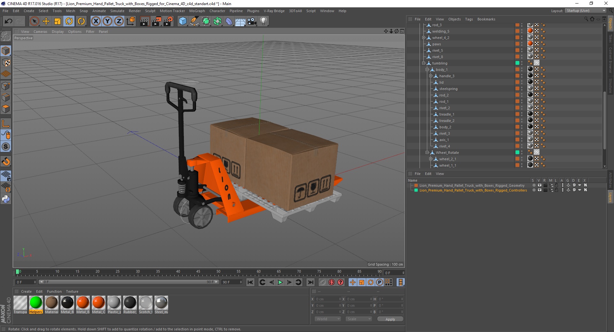
Task: Open the World coordinate dropdown
Action: (328, 319)
